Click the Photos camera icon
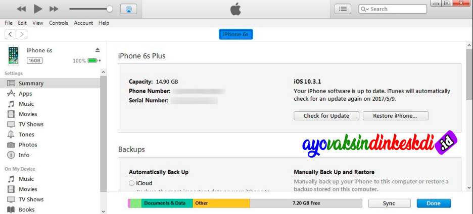 click(x=11, y=145)
